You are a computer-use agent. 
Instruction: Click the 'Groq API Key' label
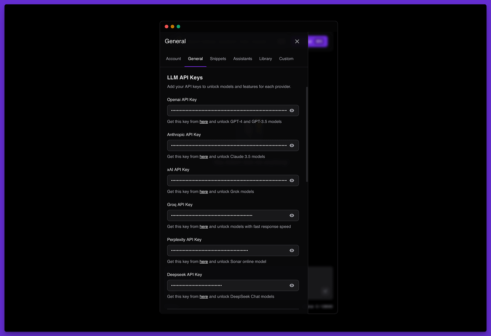click(180, 205)
